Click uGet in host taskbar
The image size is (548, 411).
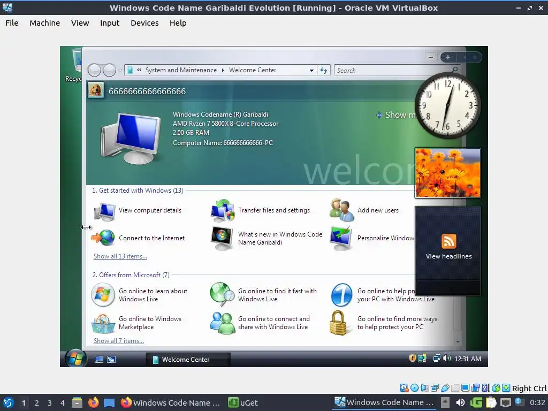point(243,403)
